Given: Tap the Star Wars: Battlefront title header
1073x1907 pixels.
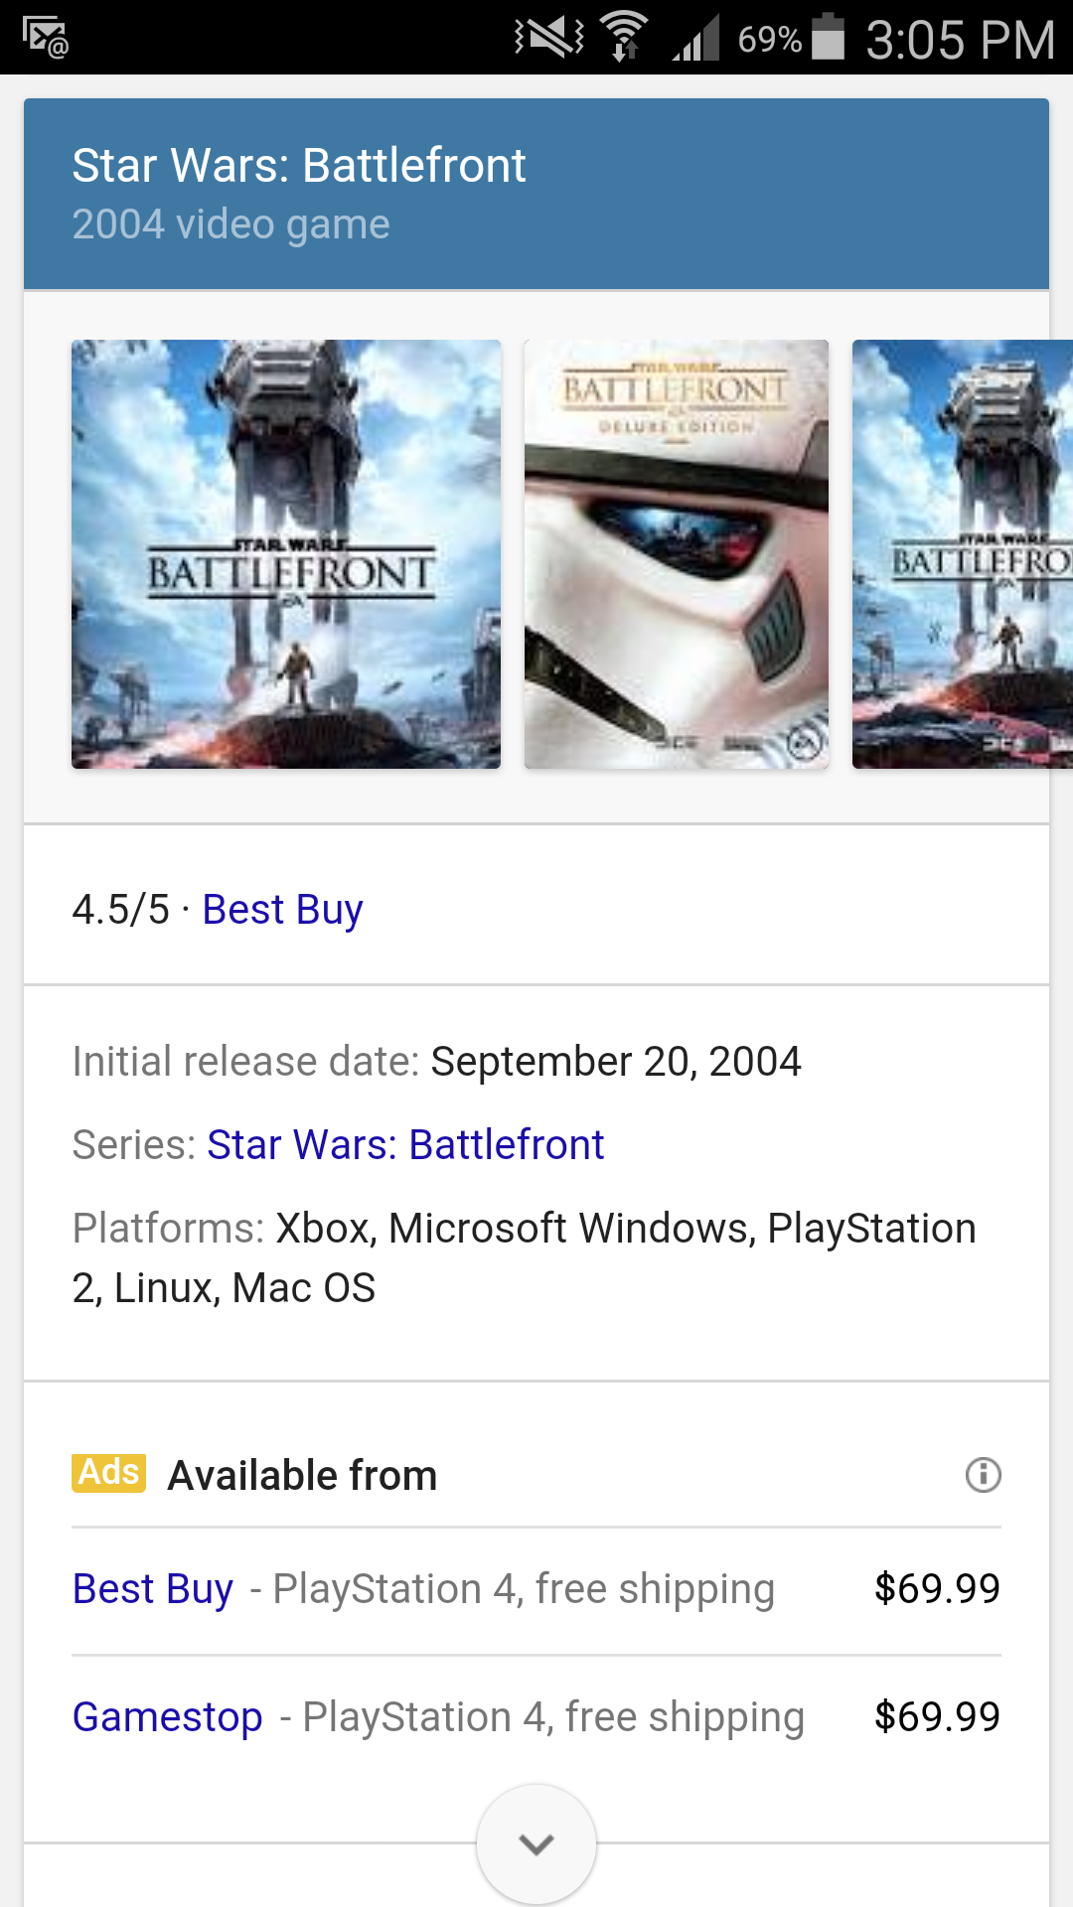Looking at the screenshot, I should point(299,166).
